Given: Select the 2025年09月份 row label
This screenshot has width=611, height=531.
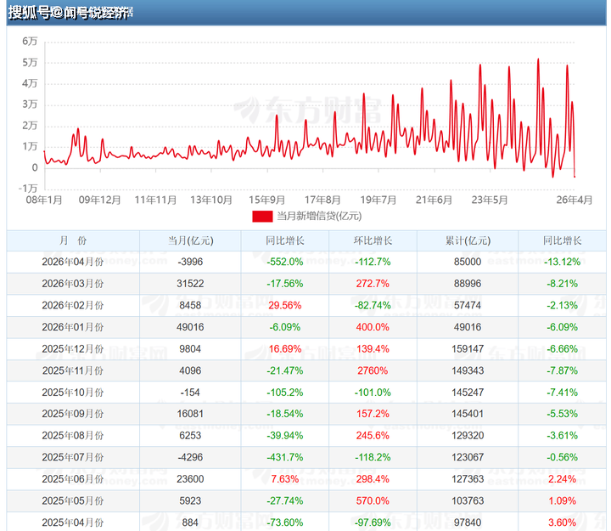Looking at the screenshot, I should pos(73,414).
